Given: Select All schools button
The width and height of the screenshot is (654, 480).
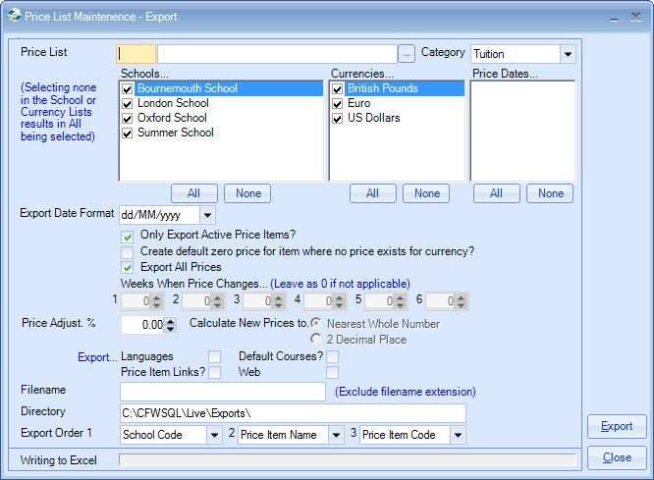Looking at the screenshot, I should coord(195,193).
